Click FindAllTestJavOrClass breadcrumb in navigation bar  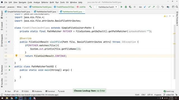(64, 7)
